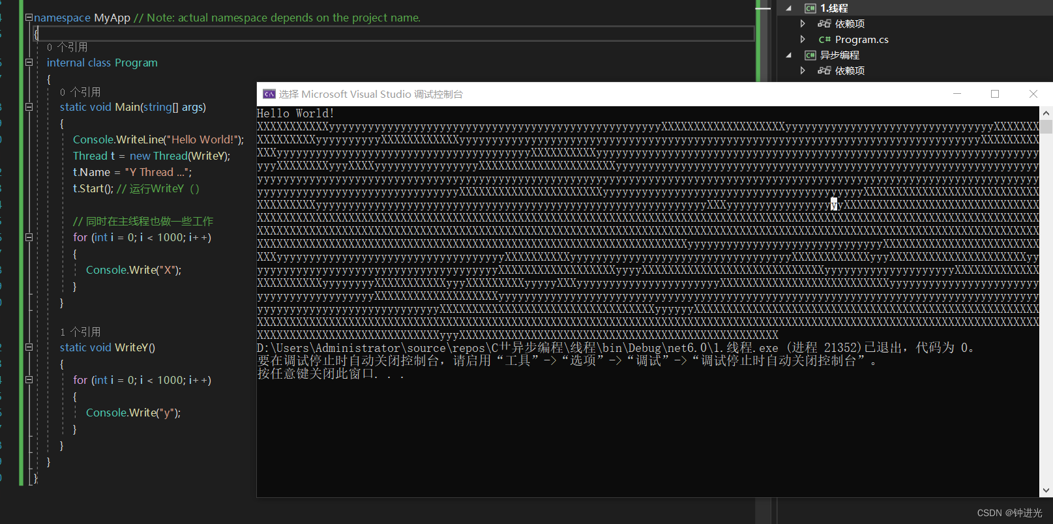Expand the Program.cs file node arrow
Screen dimensions: 1053x524
[803, 39]
